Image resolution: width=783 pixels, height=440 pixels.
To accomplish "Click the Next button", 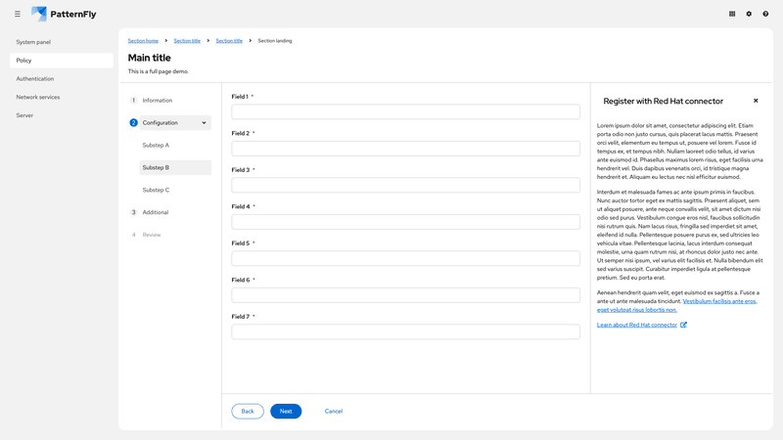I will point(286,411).
